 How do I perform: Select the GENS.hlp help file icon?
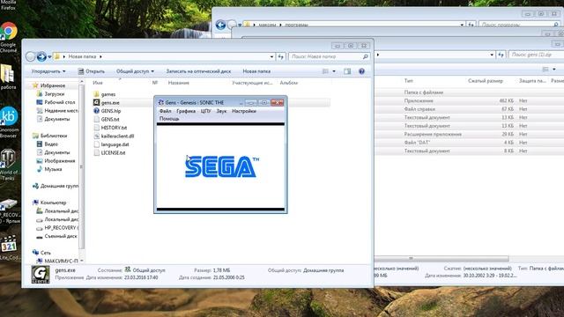[96, 111]
